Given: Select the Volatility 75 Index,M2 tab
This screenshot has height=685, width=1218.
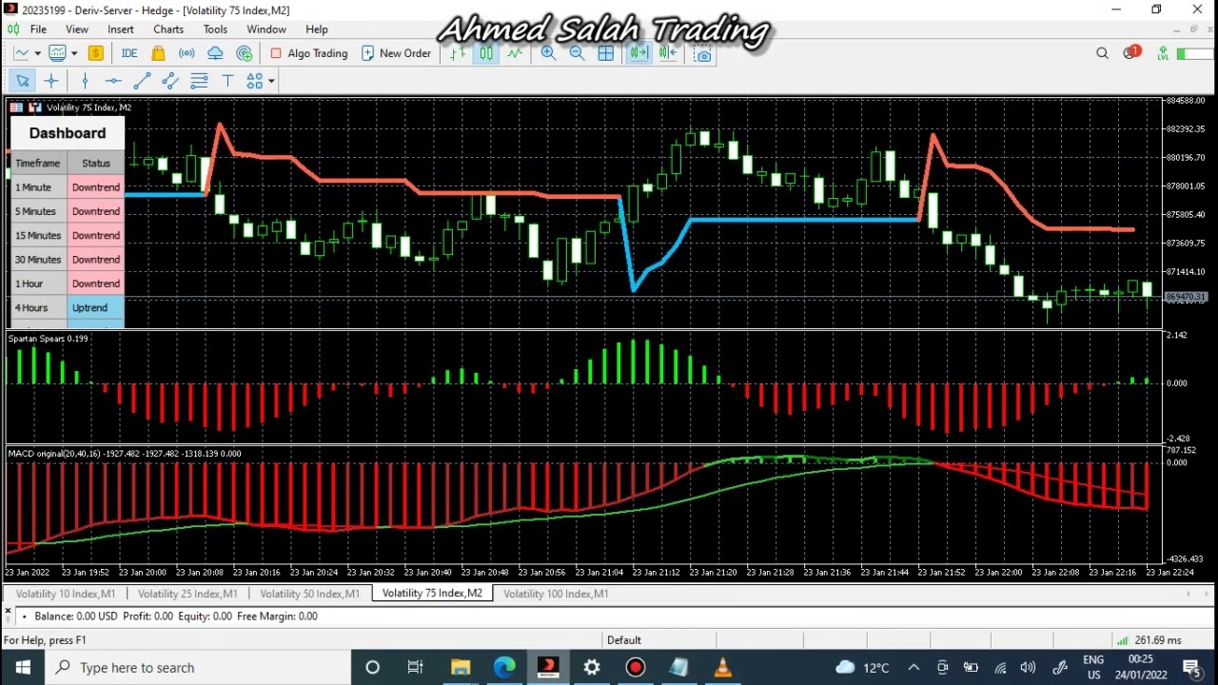Looking at the screenshot, I should tap(432, 594).
